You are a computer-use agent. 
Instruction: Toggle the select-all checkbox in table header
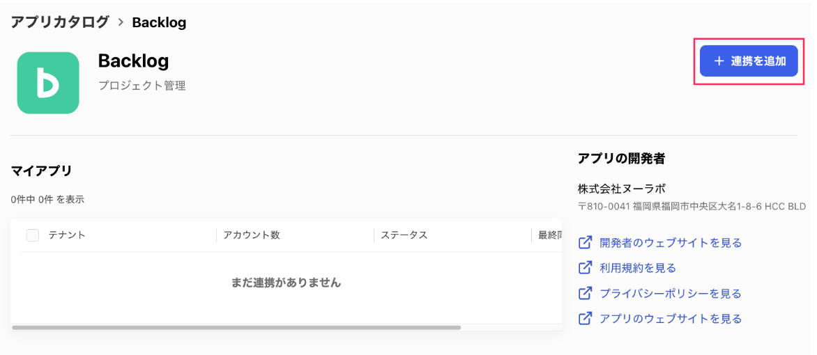33,235
